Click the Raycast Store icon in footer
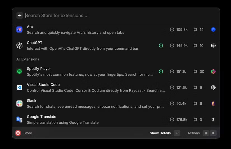This screenshot has width=231, height=149. (x=18, y=133)
